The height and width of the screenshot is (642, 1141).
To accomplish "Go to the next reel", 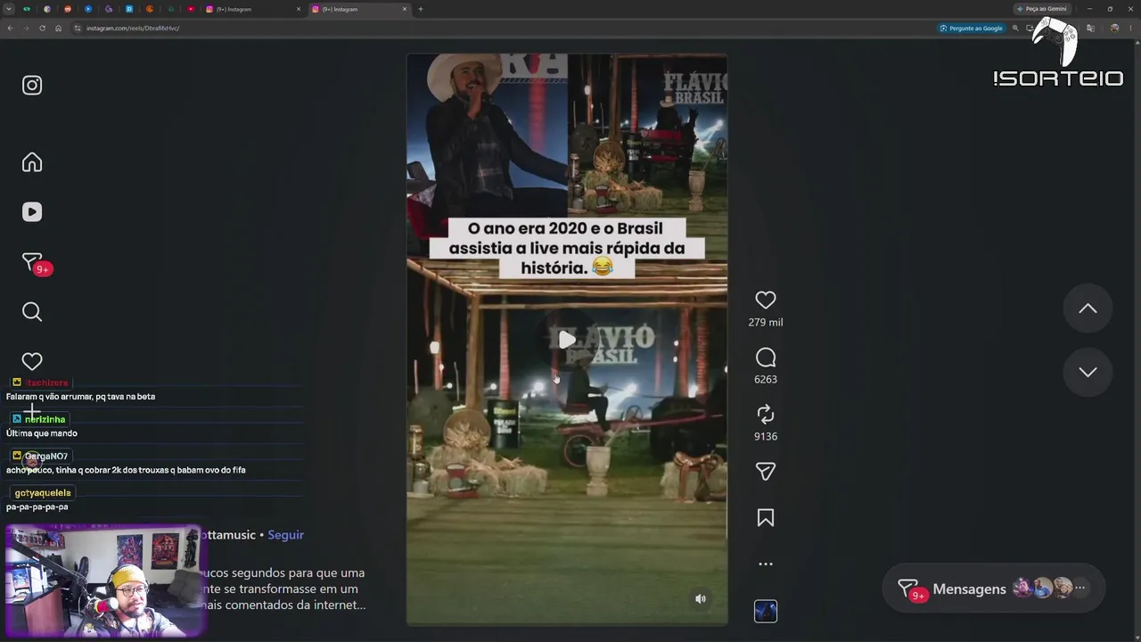I will pyautogui.click(x=1088, y=373).
